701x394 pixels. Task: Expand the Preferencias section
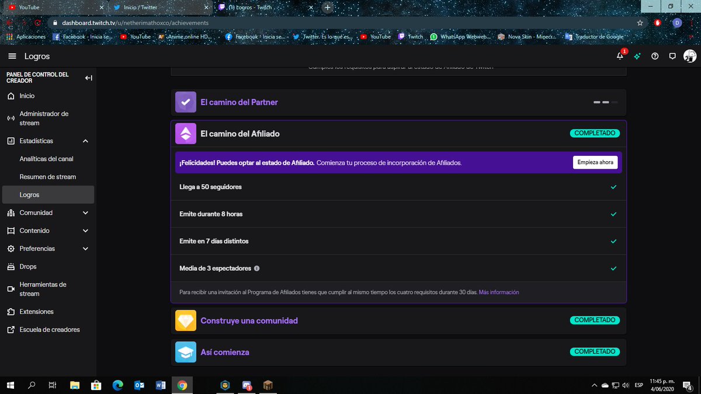85,248
